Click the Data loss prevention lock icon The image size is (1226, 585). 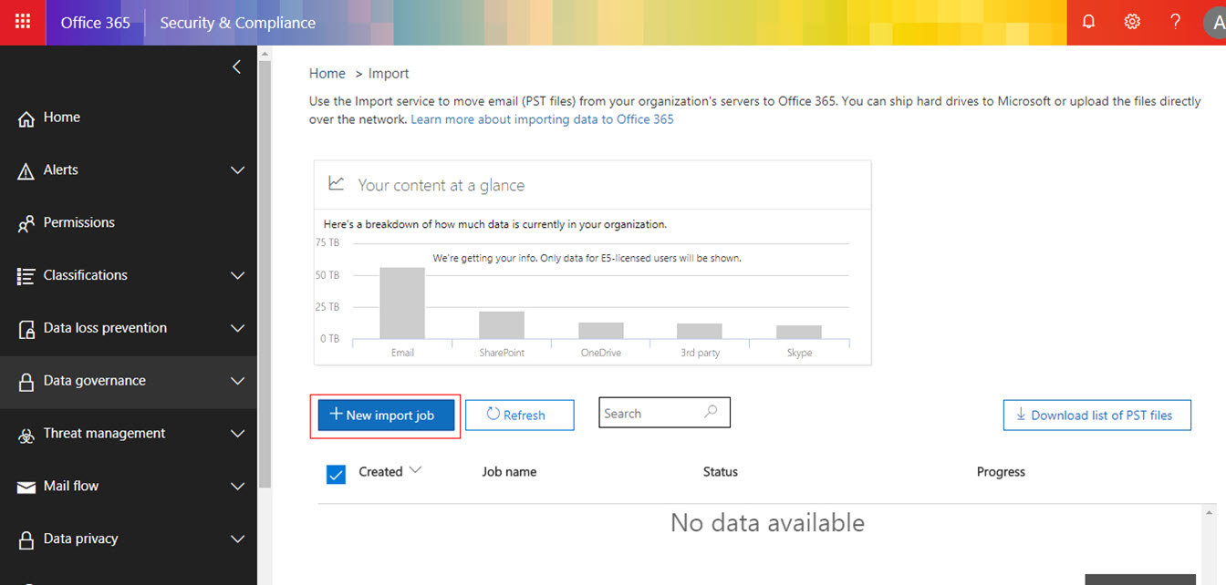click(x=26, y=329)
